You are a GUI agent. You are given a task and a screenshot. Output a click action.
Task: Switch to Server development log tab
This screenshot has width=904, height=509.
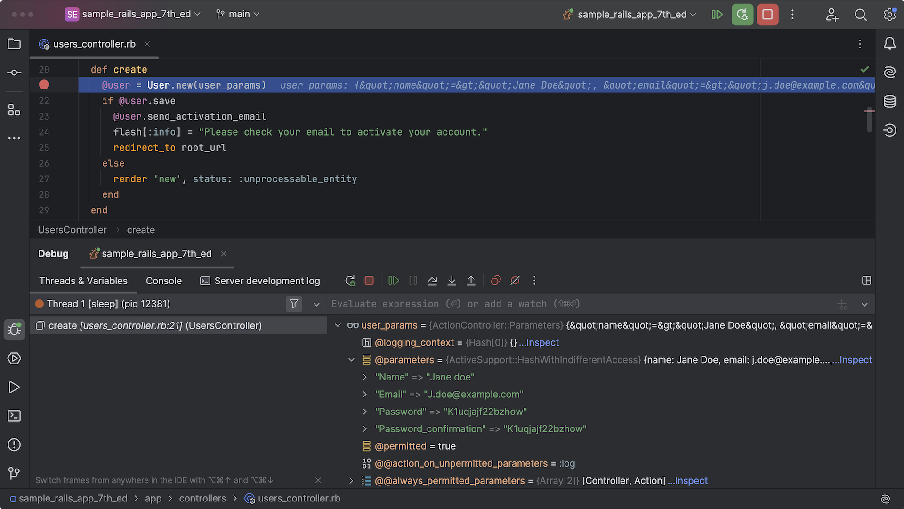pos(266,280)
